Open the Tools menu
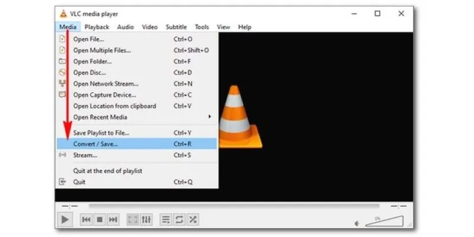 coord(202,27)
